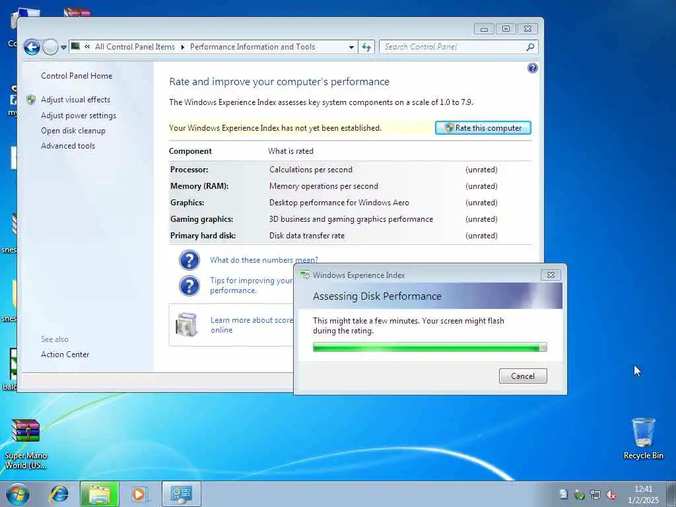Click Rate this computer button
Viewport: 676px width, 507px height.
(483, 127)
